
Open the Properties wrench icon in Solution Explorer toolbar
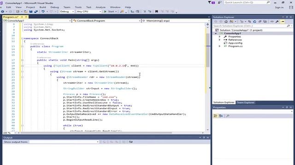coord(277,22)
